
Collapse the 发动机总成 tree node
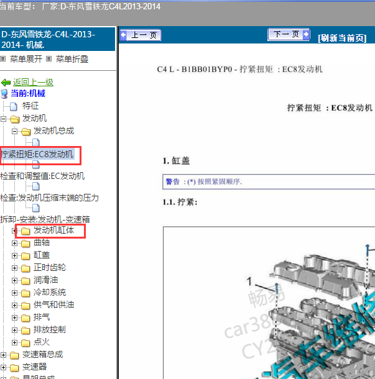pyautogui.click(x=14, y=131)
